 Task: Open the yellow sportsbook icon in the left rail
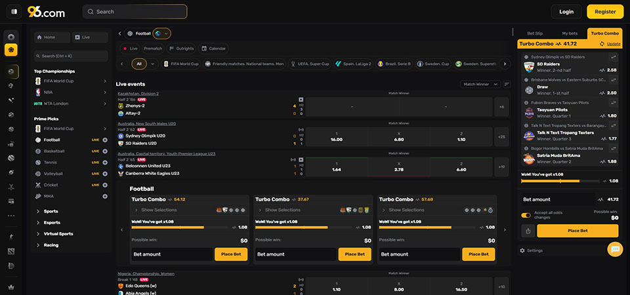tap(11, 50)
